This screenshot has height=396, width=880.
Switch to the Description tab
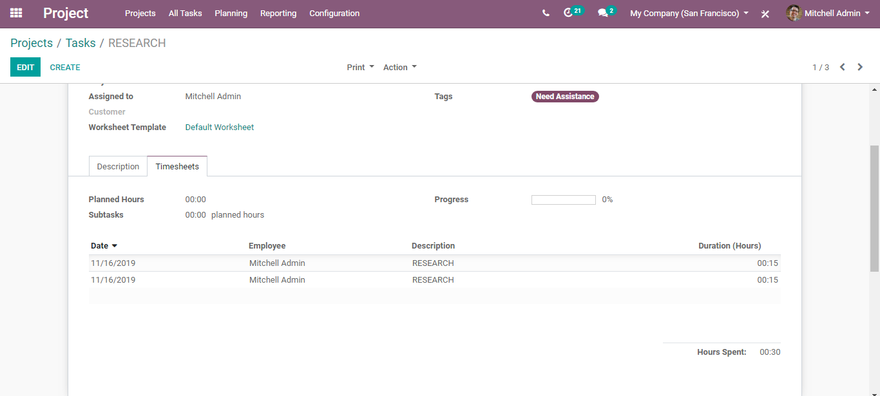click(118, 166)
